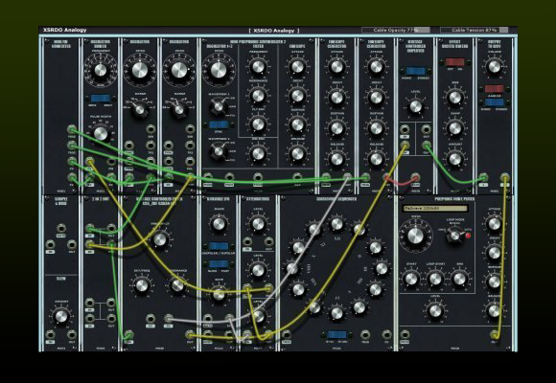Click the Sample & Hold OUT jack

coord(72,244)
